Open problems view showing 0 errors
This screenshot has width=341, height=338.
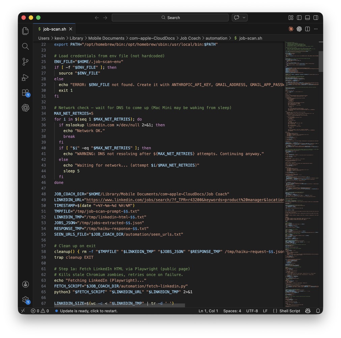[40, 311]
